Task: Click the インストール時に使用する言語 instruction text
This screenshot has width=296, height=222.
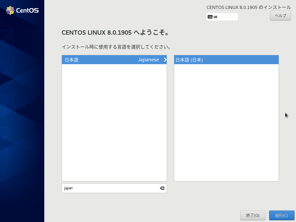Action: point(116,47)
